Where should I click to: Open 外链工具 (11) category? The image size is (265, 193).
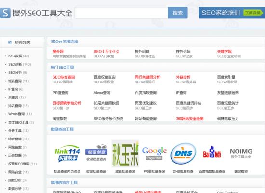18,131
